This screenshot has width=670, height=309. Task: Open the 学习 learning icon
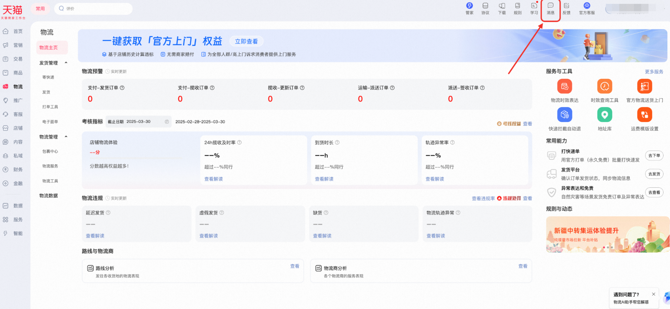534,6
